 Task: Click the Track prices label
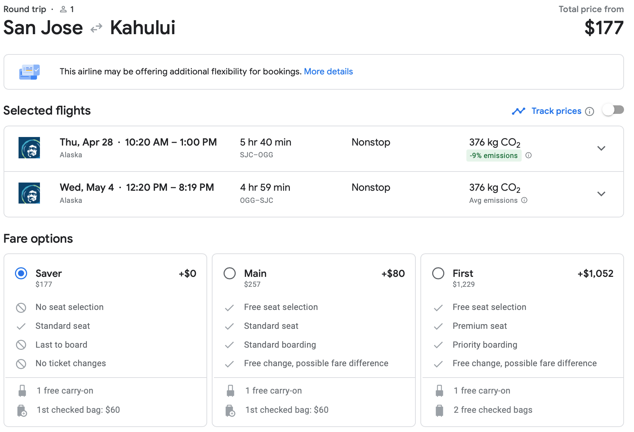[556, 111]
